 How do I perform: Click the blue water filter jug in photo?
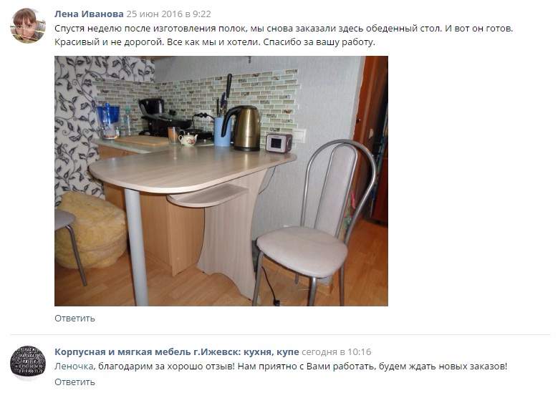(107, 121)
